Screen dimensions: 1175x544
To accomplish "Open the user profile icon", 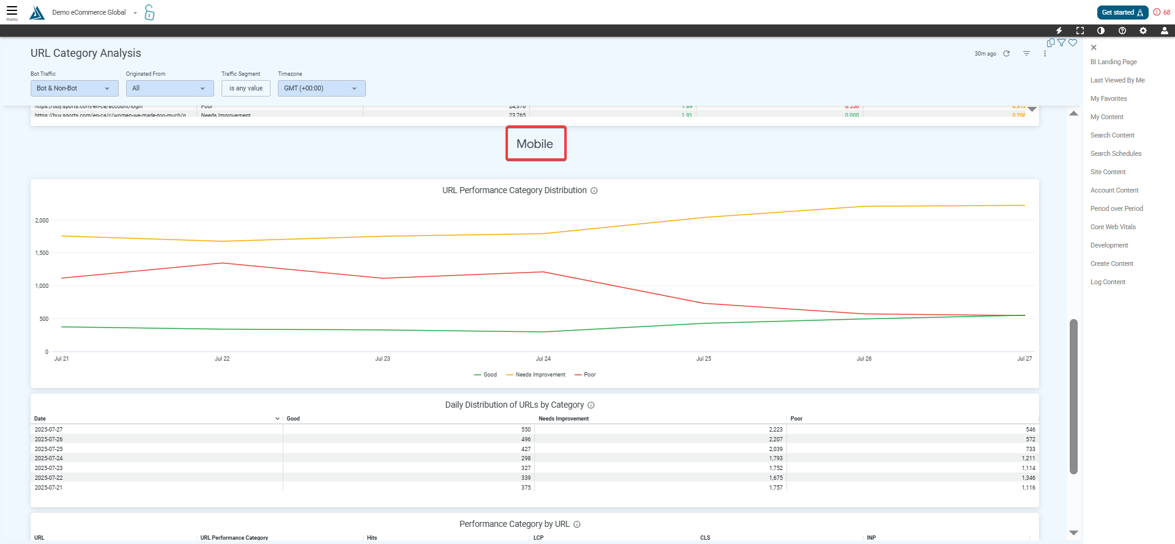I will pos(1164,31).
